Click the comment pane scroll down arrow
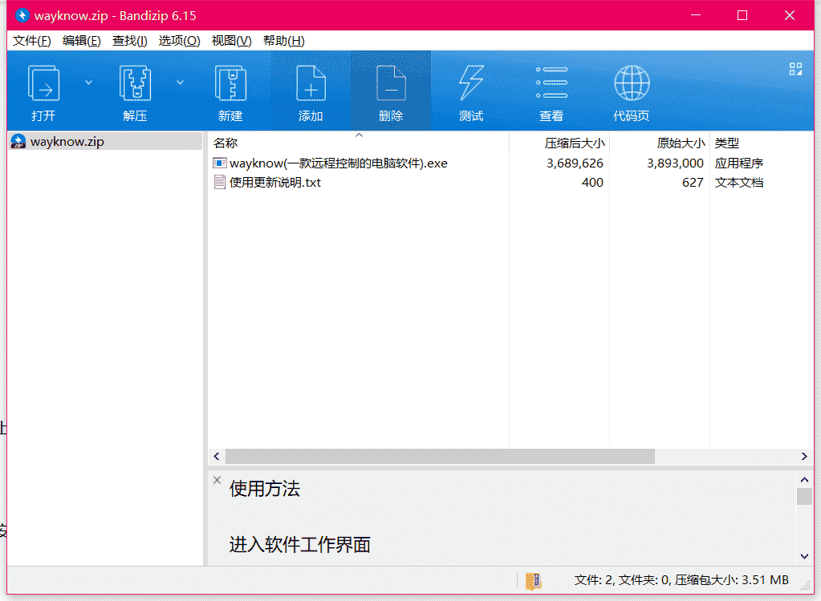The width and height of the screenshot is (821, 601). point(804,556)
